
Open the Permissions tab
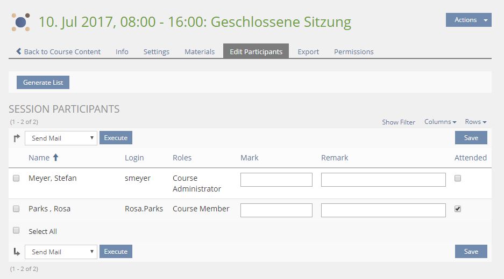(353, 52)
